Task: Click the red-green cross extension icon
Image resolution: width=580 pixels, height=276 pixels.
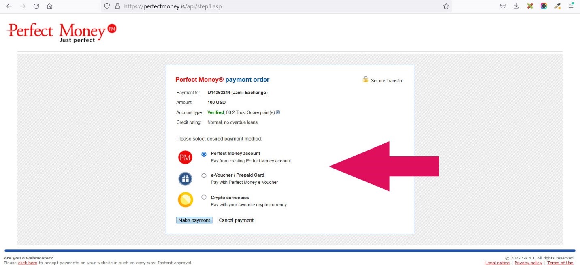Action: [x=530, y=6]
